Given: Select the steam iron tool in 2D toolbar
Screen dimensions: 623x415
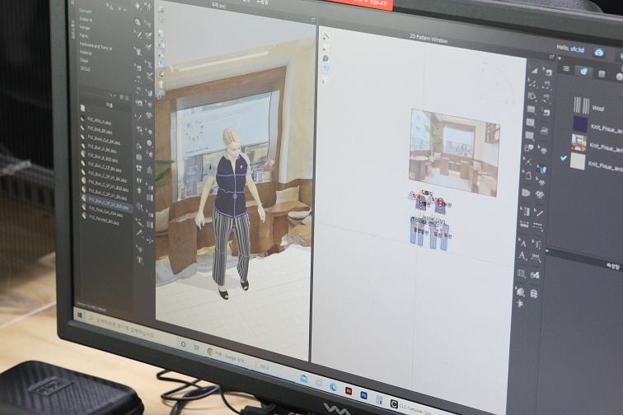Looking at the screenshot, I should tap(543, 131).
